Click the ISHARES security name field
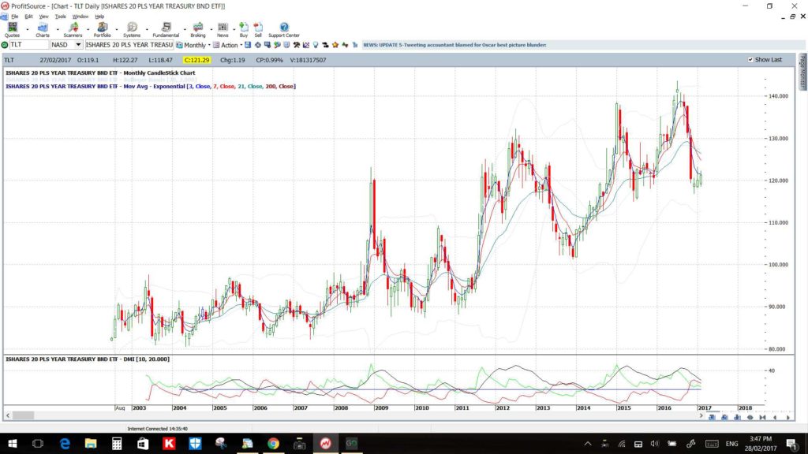This screenshot has height=454, width=808. (x=129, y=45)
